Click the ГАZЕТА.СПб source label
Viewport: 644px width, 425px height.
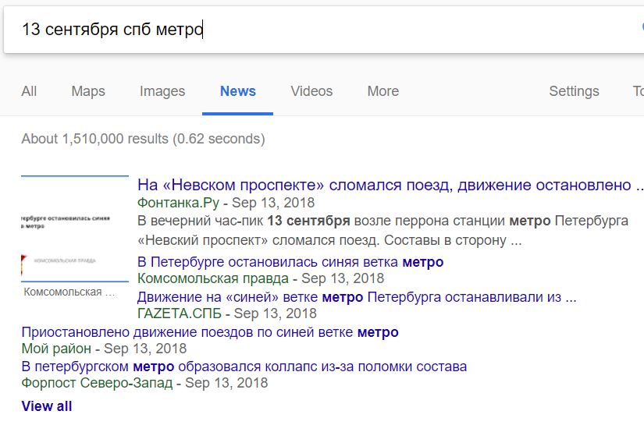[180, 313]
